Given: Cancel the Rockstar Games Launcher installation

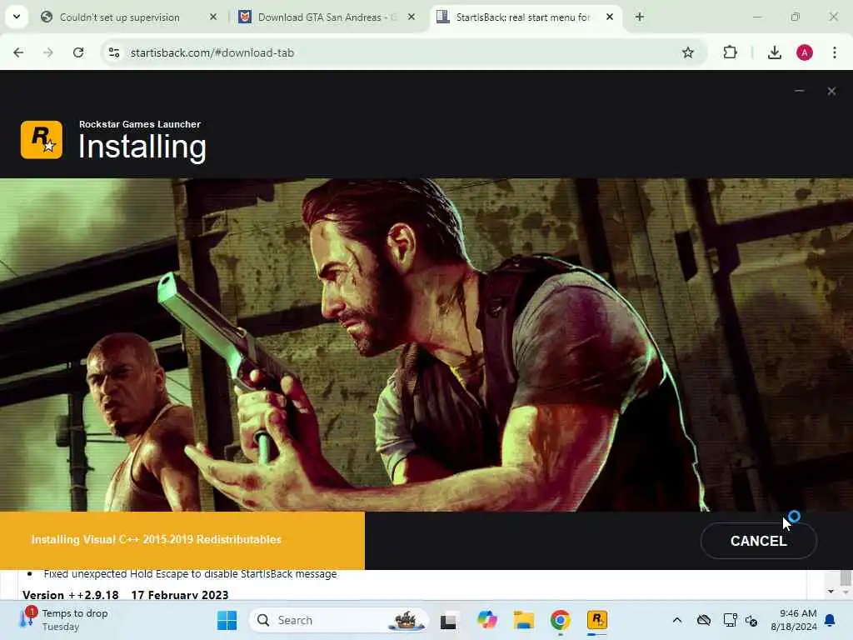Looking at the screenshot, I should [x=758, y=540].
